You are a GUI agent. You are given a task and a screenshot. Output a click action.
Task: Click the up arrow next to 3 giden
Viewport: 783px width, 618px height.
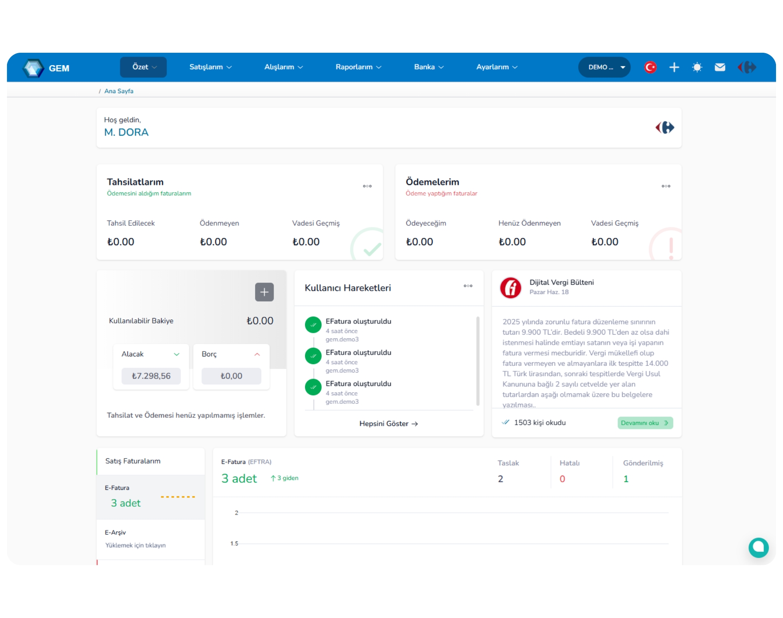click(x=273, y=478)
